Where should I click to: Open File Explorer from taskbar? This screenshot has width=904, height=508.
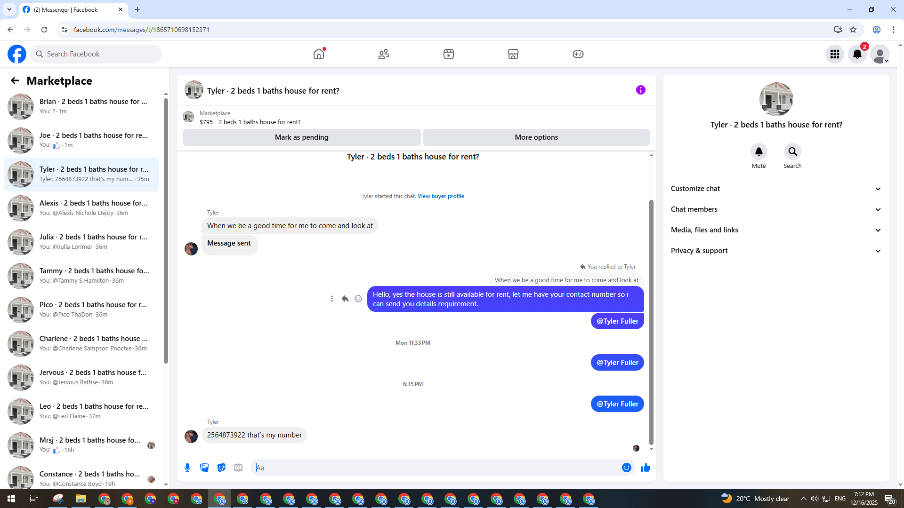81,499
